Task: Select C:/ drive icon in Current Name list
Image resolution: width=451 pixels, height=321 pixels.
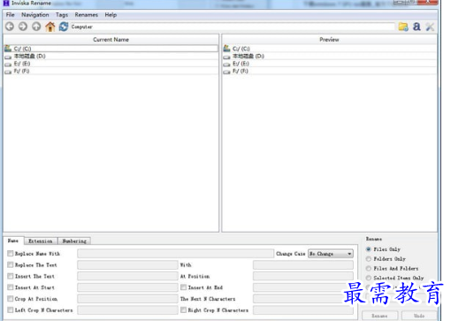Action: 8,49
